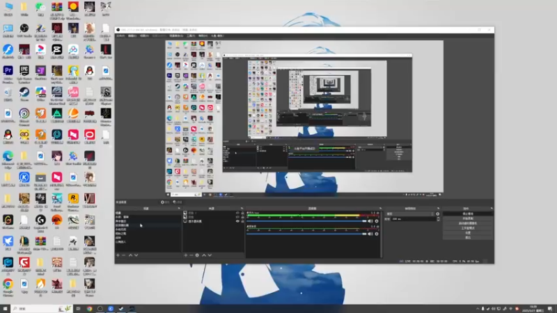Pop out Sources dock via header icon
This screenshot has height=313, width=557.
[242, 208]
